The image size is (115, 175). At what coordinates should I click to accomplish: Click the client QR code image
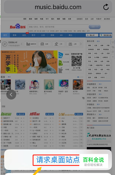(x=77, y=61)
